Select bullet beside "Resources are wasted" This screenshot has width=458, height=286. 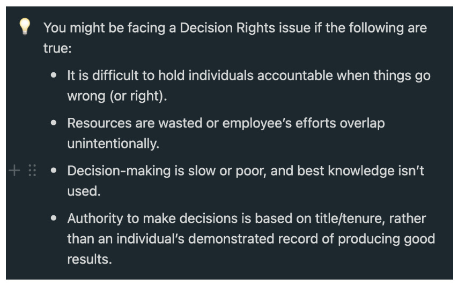pos(54,123)
